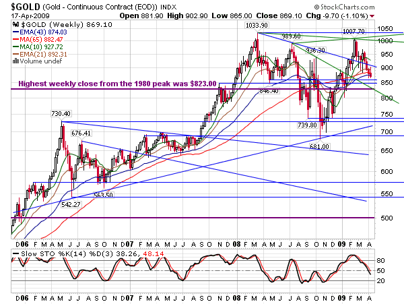This screenshot has height=304, width=404.
Task: Click the candlestick icon beside $GOLD (Weekly)
Action: [x=15, y=25]
